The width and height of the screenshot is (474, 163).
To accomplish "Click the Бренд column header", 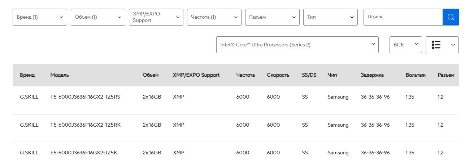I will tap(27, 75).
